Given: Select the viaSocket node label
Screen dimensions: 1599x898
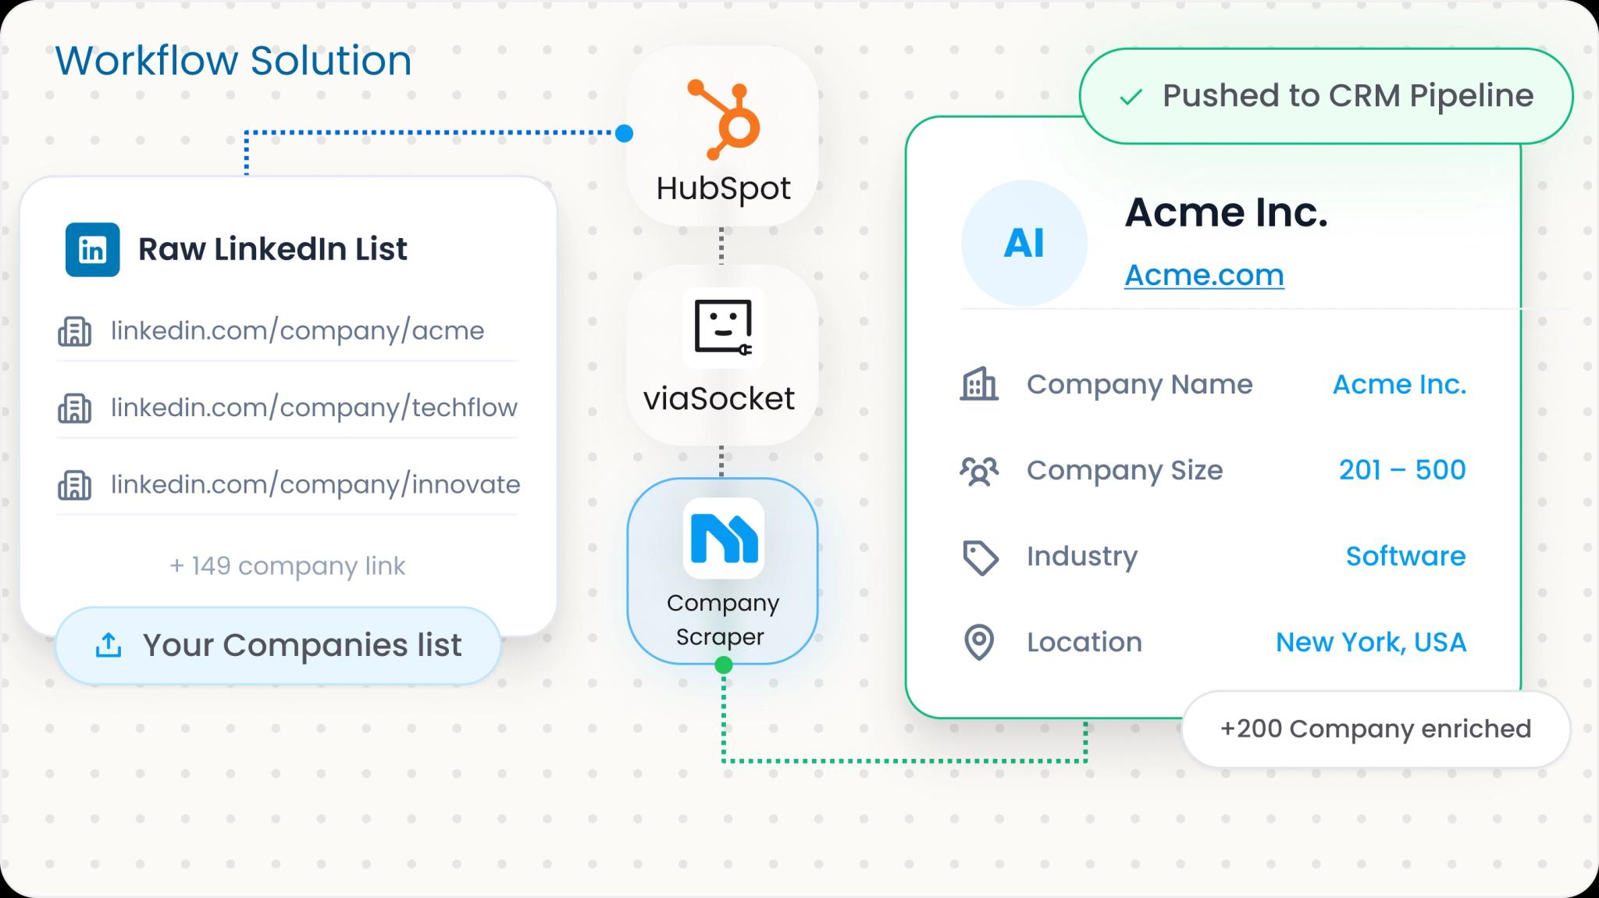Looking at the screenshot, I should point(719,399).
